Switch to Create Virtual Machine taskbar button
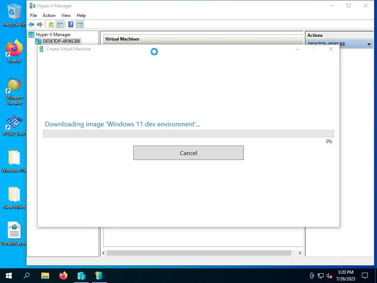 (99, 276)
